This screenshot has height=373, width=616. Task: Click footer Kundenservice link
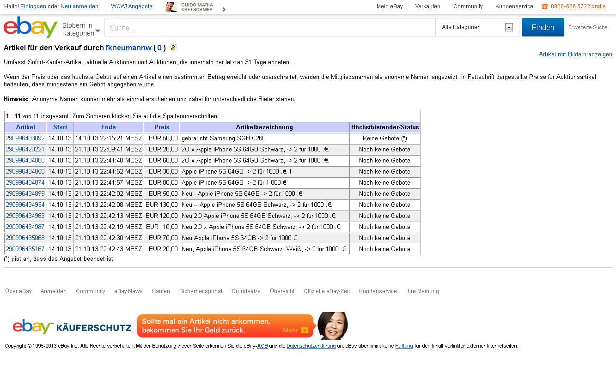pos(378,291)
